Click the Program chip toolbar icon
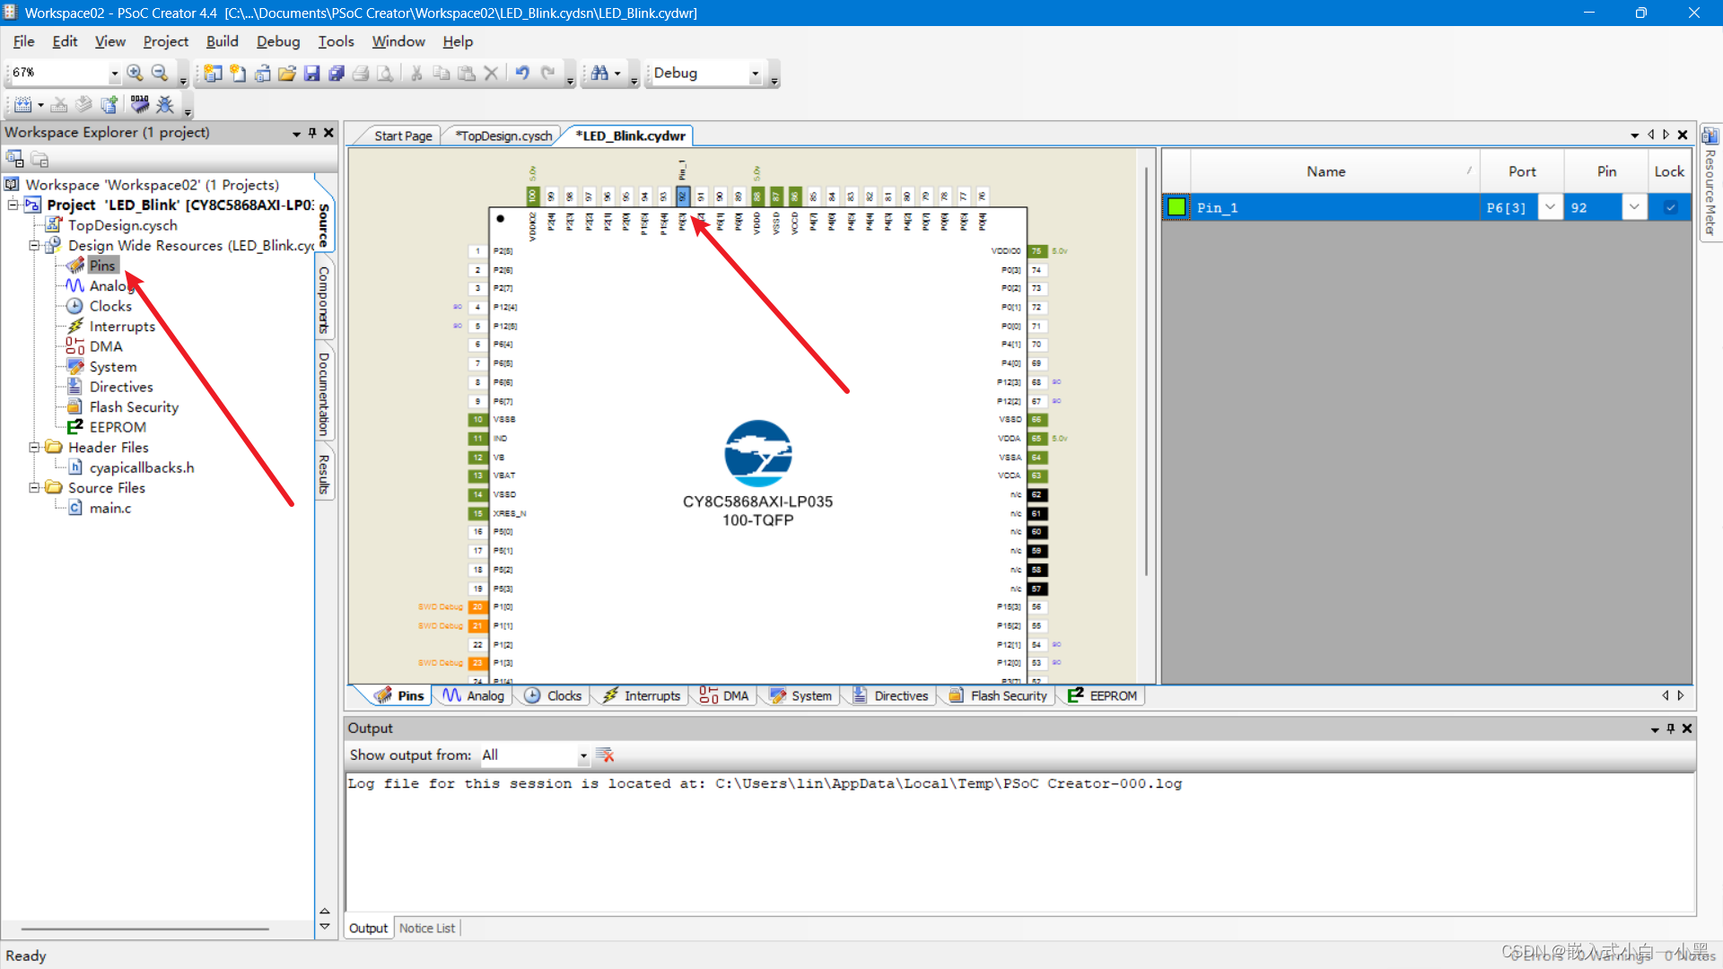 click(140, 105)
